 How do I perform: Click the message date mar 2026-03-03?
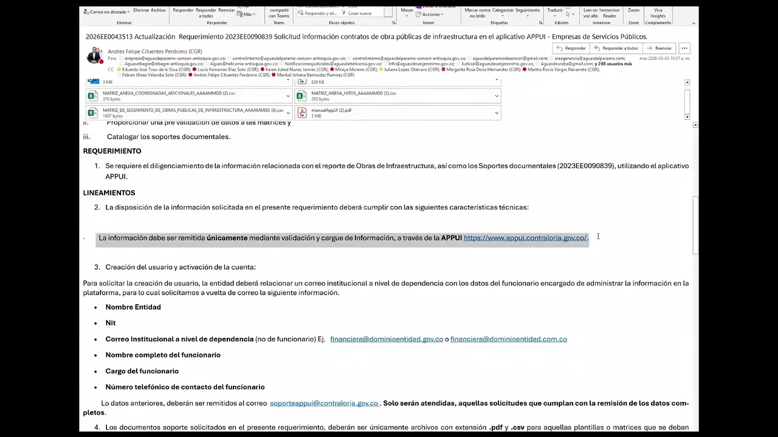[664, 58]
